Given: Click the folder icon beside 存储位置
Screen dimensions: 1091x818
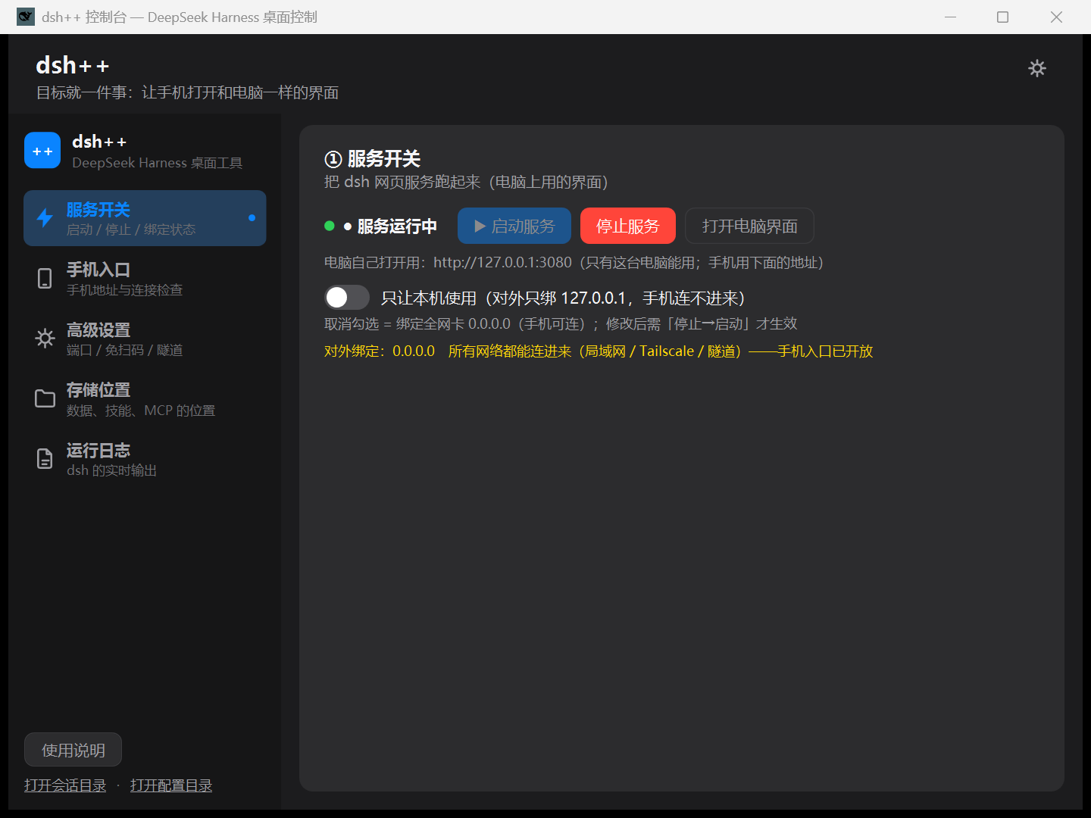Looking at the screenshot, I should [x=45, y=398].
